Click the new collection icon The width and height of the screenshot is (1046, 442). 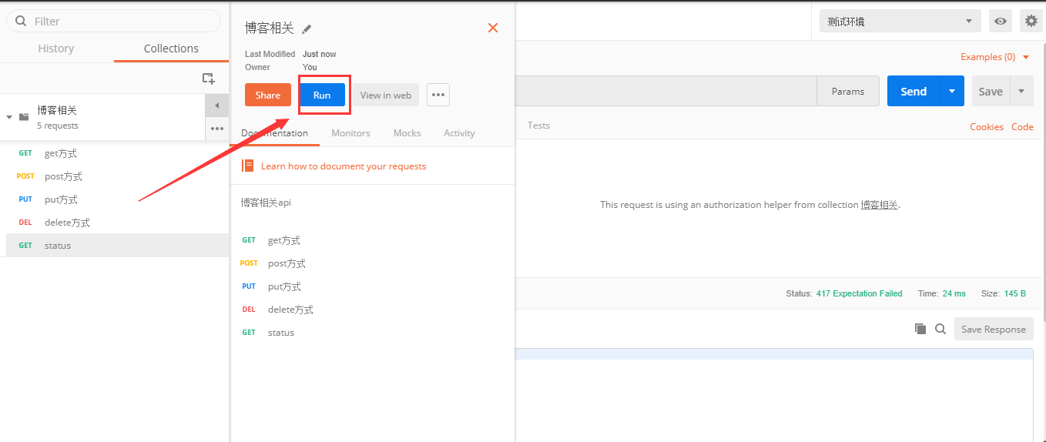tap(208, 78)
